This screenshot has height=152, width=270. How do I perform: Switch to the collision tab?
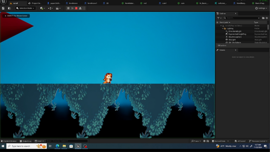point(221,3)
